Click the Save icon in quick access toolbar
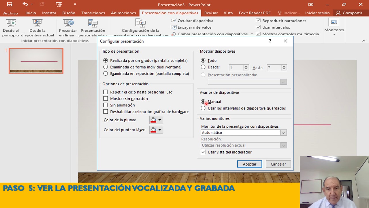The height and width of the screenshot is (208, 369). (x=10, y=4)
